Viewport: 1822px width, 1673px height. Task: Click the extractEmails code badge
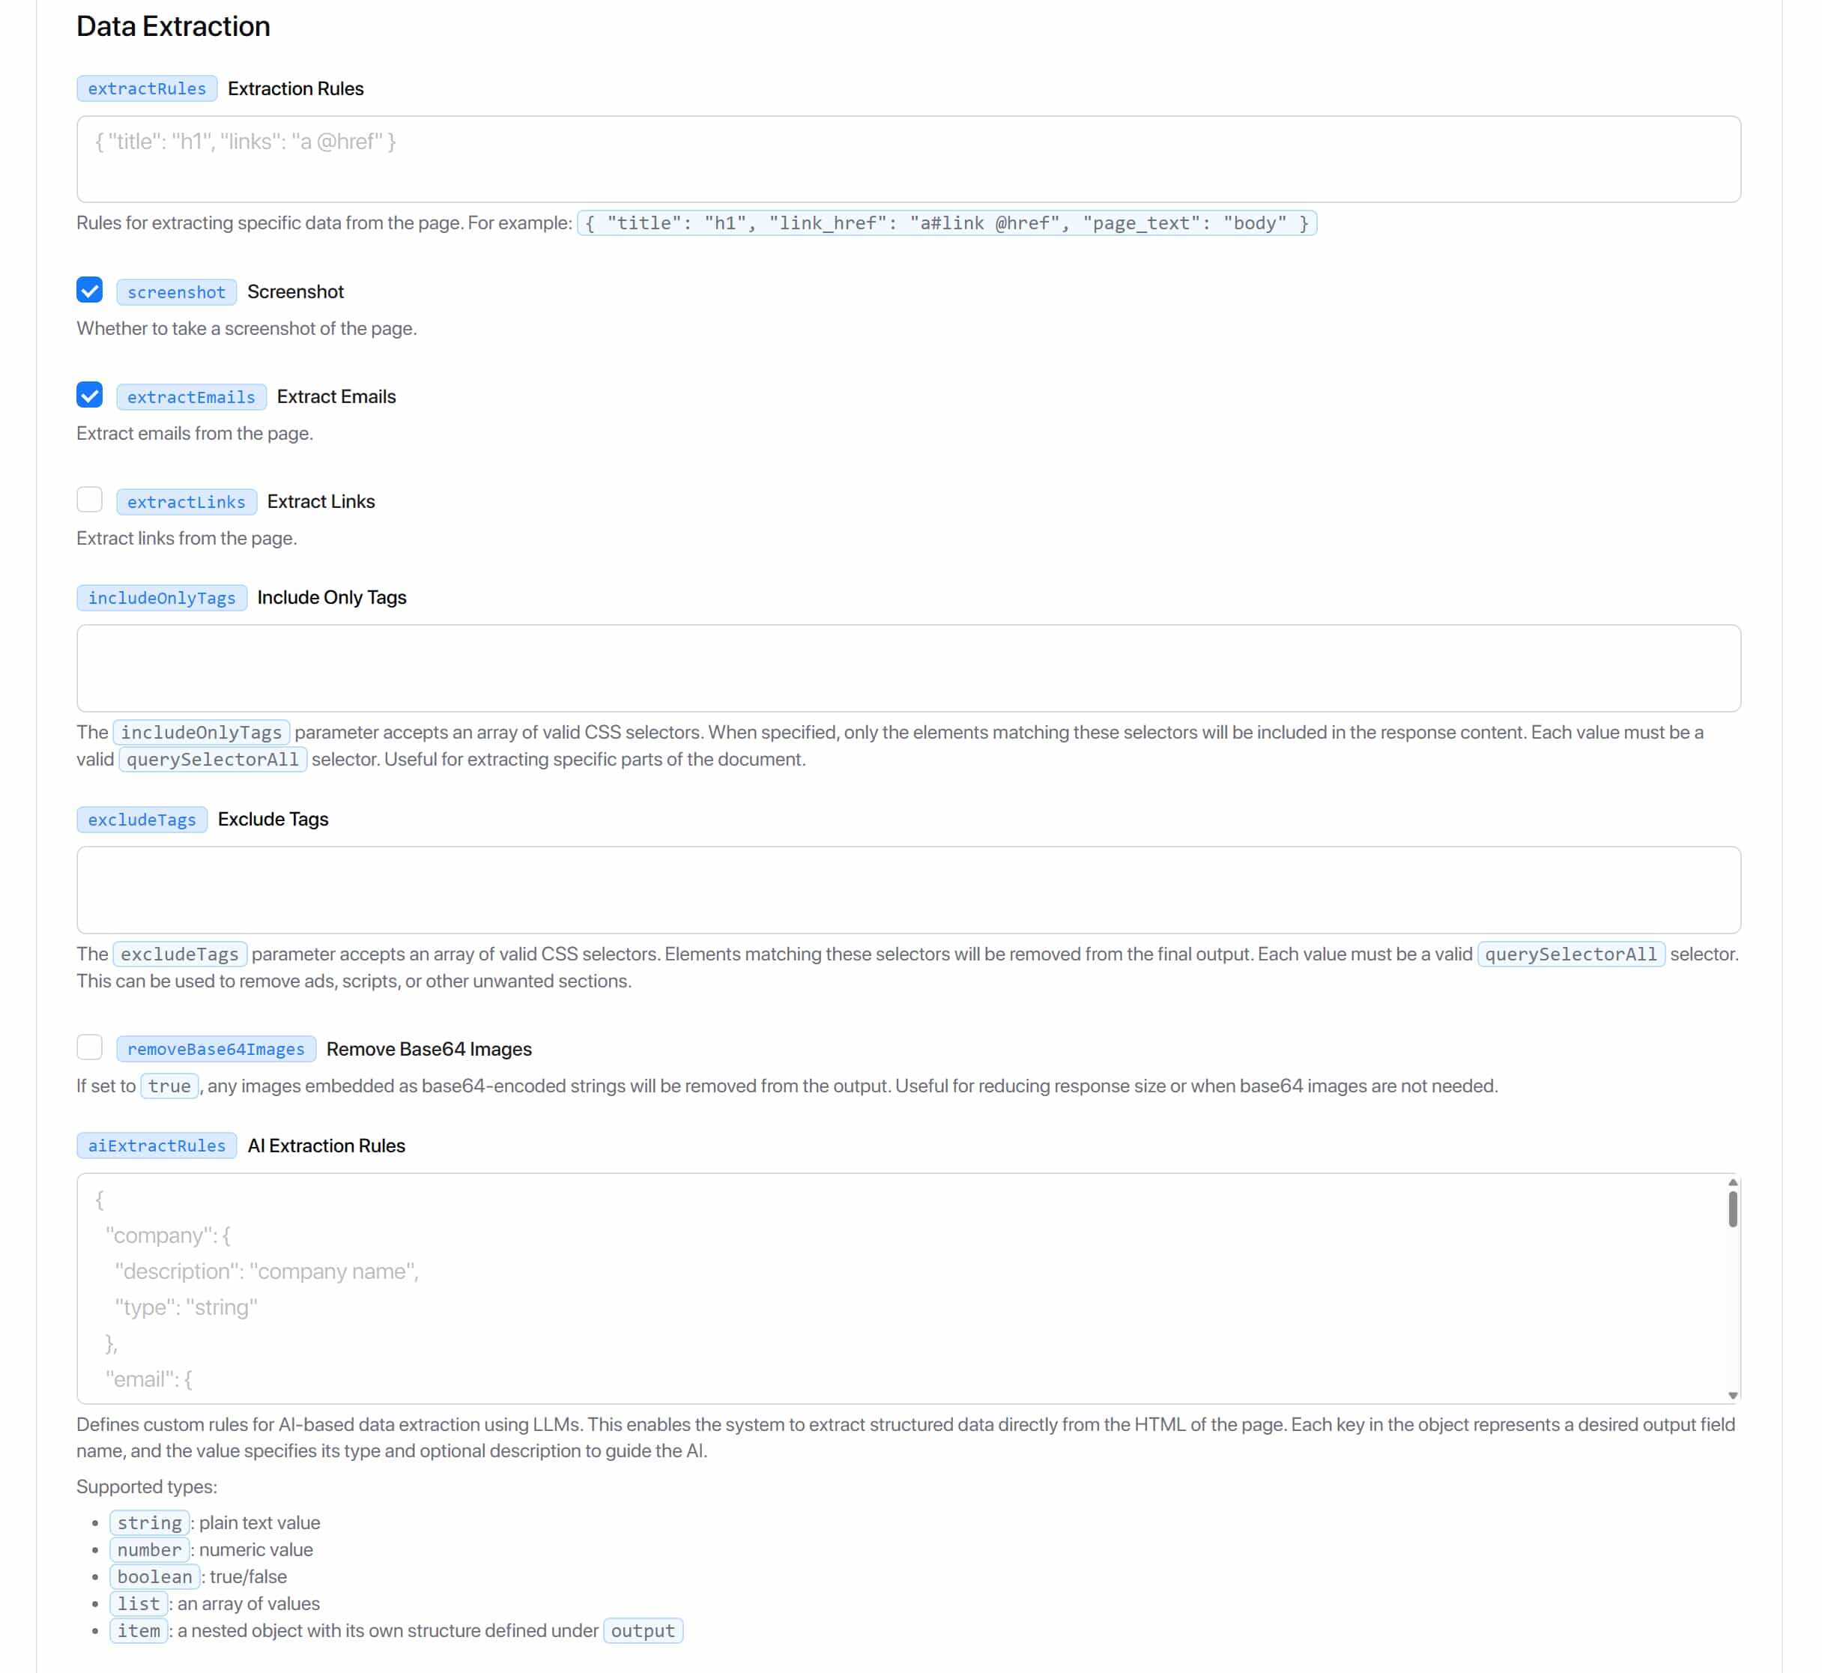pyautogui.click(x=191, y=397)
